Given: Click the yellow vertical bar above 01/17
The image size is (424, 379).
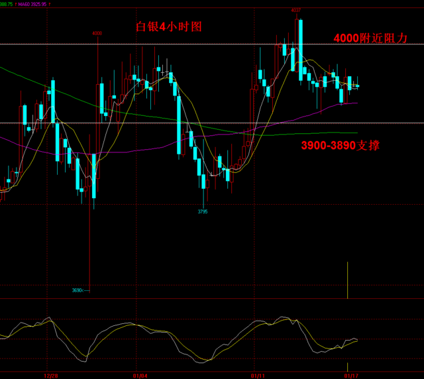Looking at the screenshot, I should pos(347,280).
